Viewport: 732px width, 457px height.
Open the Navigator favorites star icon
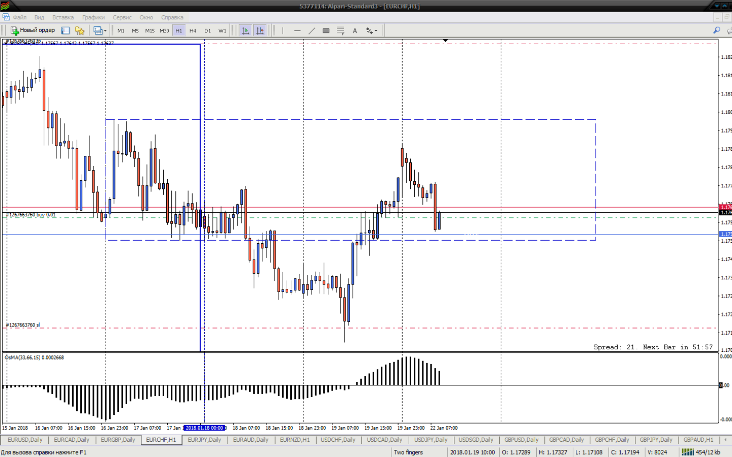click(80, 30)
